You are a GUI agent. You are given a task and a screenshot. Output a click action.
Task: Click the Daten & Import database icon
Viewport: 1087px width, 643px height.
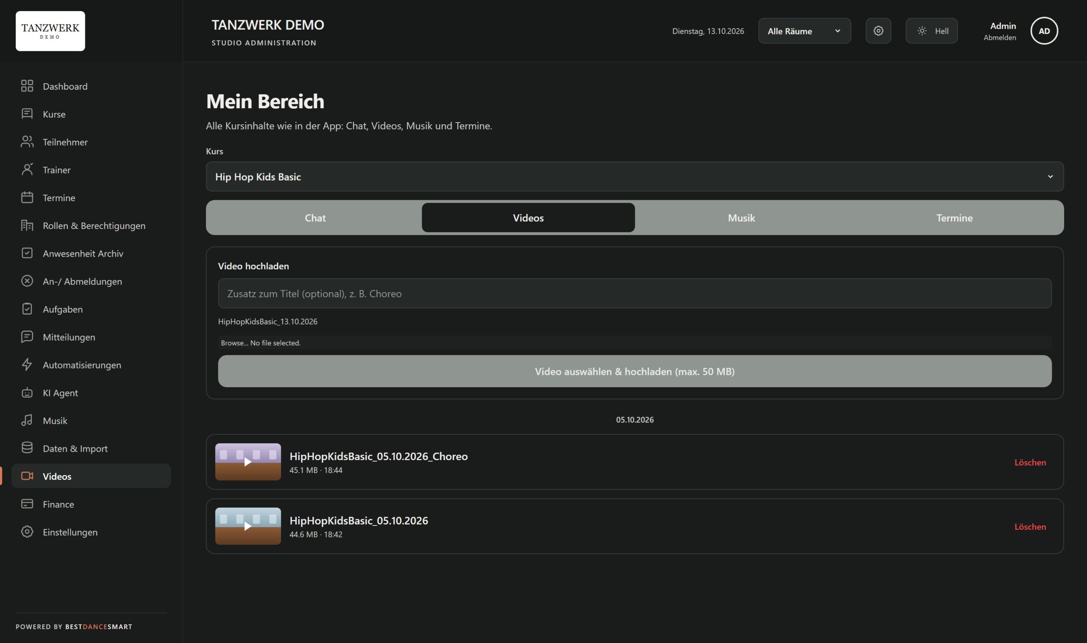pyautogui.click(x=27, y=448)
